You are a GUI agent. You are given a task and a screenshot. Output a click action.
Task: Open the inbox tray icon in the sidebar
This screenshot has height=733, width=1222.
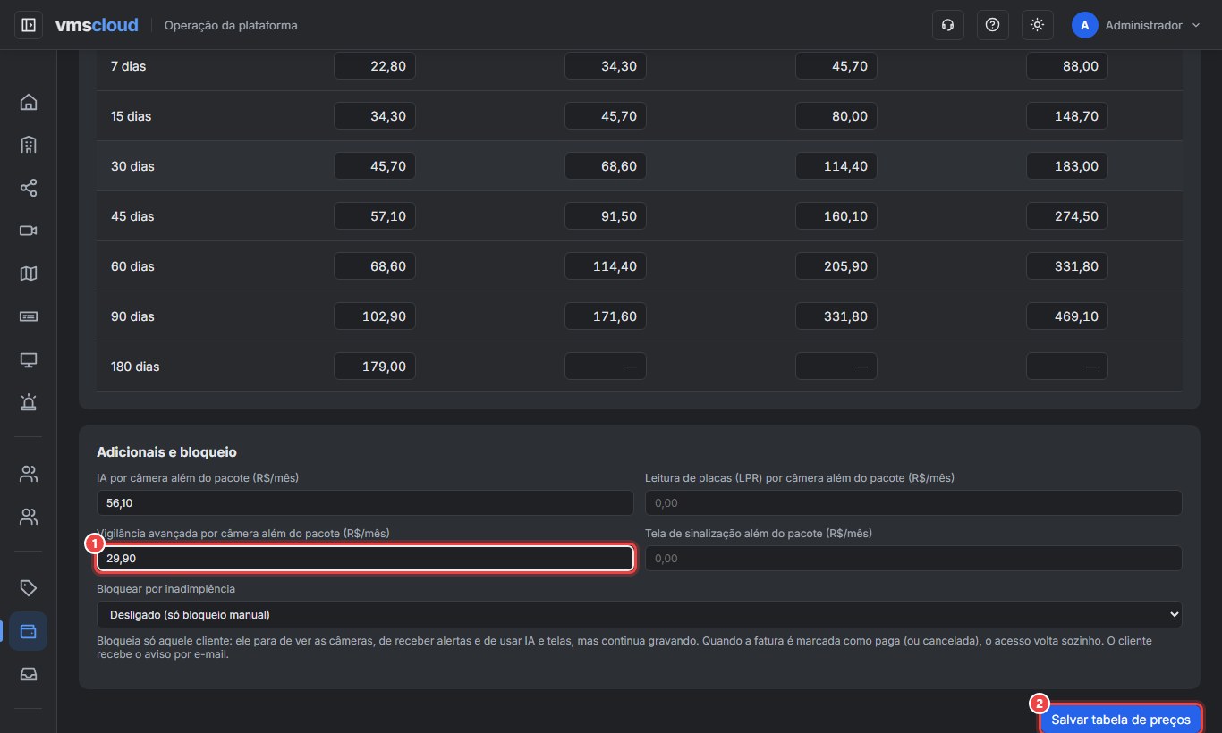(x=29, y=674)
